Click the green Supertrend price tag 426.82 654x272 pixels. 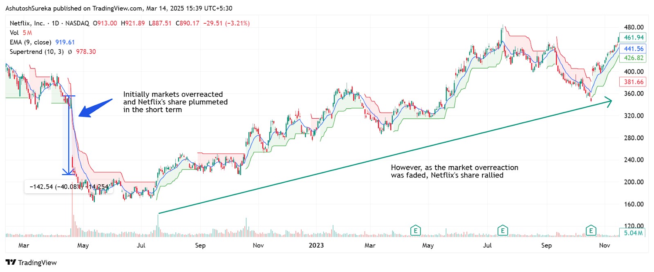(x=633, y=58)
